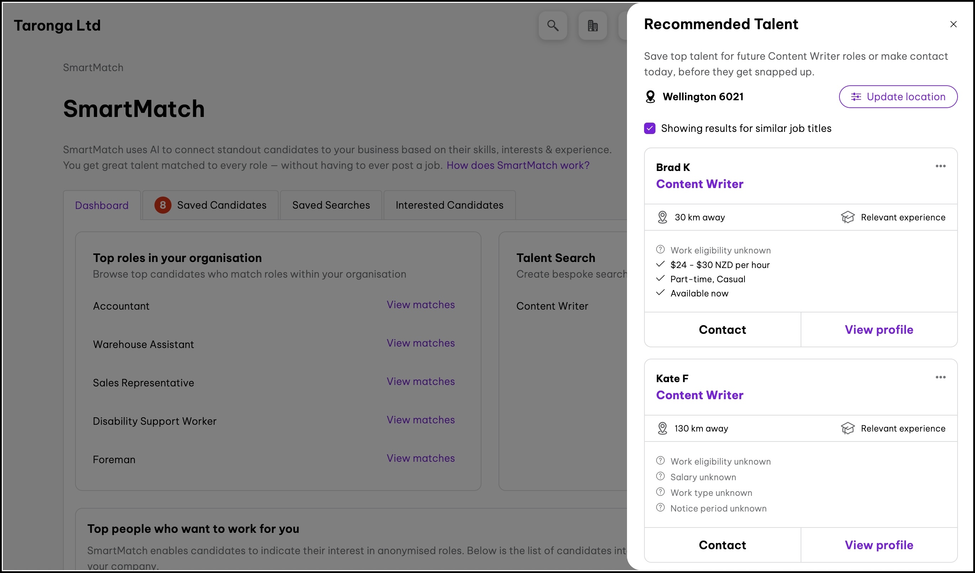The height and width of the screenshot is (573, 975).
Task: Click Kate F's salary unknown help icon
Action: tap(660, 476)
